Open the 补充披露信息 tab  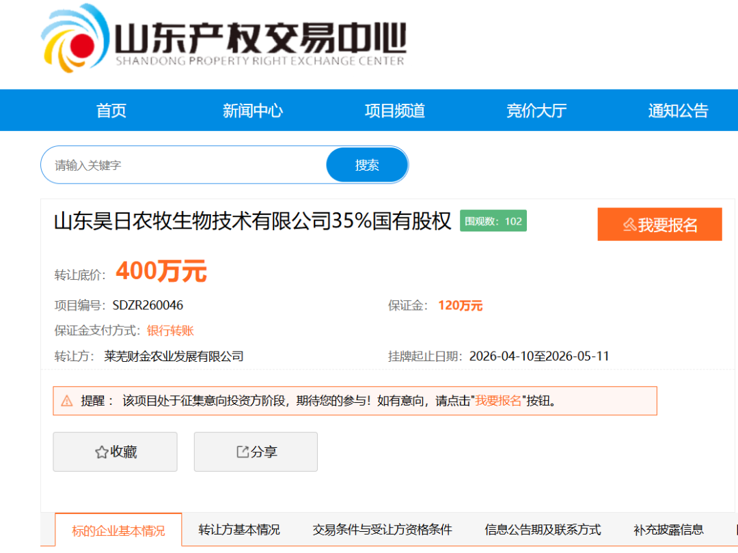click(x=668, y=530)
